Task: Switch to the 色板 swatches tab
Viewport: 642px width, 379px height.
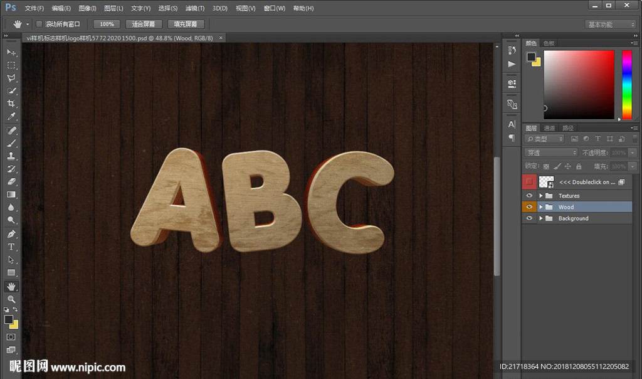Action: tap(549, 43)
